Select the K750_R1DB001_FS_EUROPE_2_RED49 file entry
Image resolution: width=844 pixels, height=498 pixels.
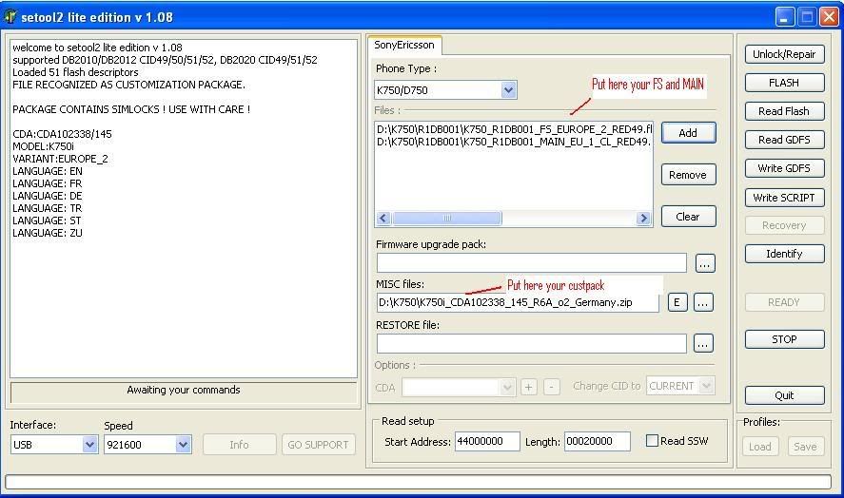pyautogui.click(x=514, y=129)
